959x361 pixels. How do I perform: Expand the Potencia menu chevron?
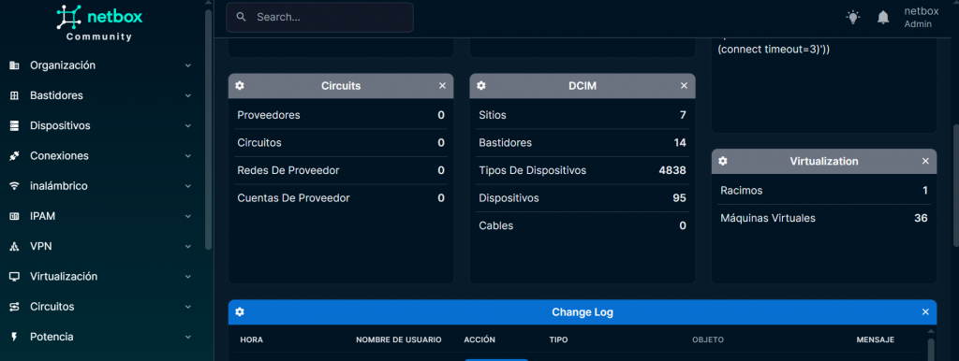point(187,338)
